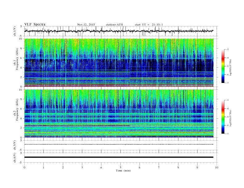Viewport: 244px width, 188px height.
Task: Click the "8" kHz tick on the ch.1 frequency axis
Action: [21, 49]
